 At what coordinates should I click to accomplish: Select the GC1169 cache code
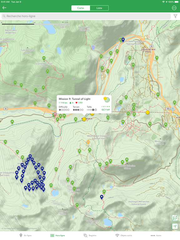tap(106, 110)
